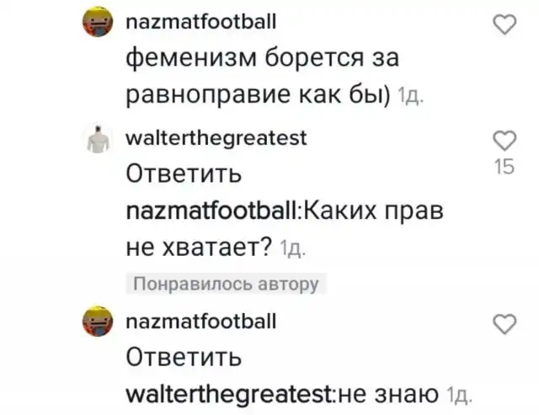Viewport: 539px width, 415px height.
Task: Open the nazmatfootball mention before 'Каких прав'
Action: click(213, 210)
